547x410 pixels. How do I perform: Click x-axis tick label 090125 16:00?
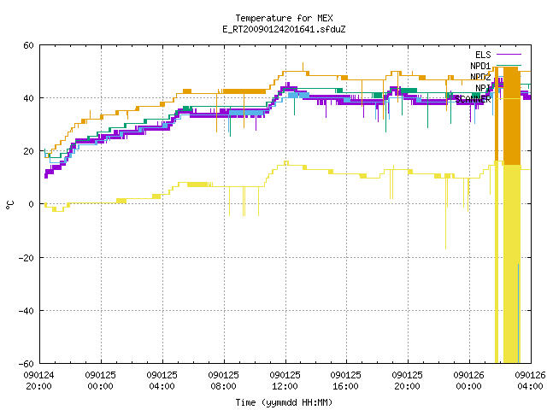(x=345, y=381)
